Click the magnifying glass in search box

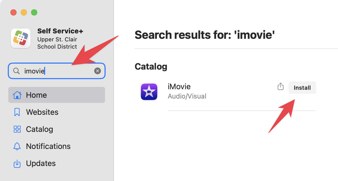(16, 71)
